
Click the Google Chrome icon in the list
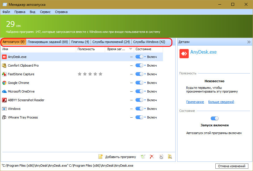4,83
